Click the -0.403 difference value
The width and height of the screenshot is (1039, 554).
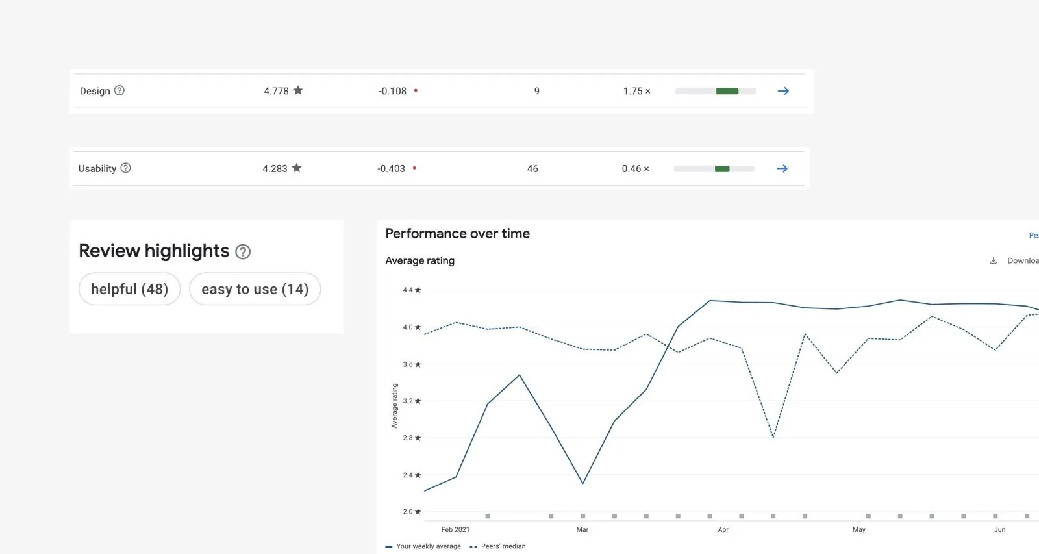coord(391,168)
